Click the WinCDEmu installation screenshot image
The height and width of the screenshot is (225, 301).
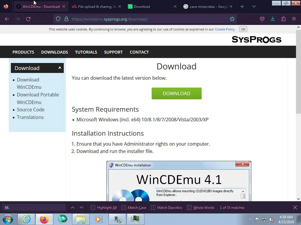pos(179,181)
